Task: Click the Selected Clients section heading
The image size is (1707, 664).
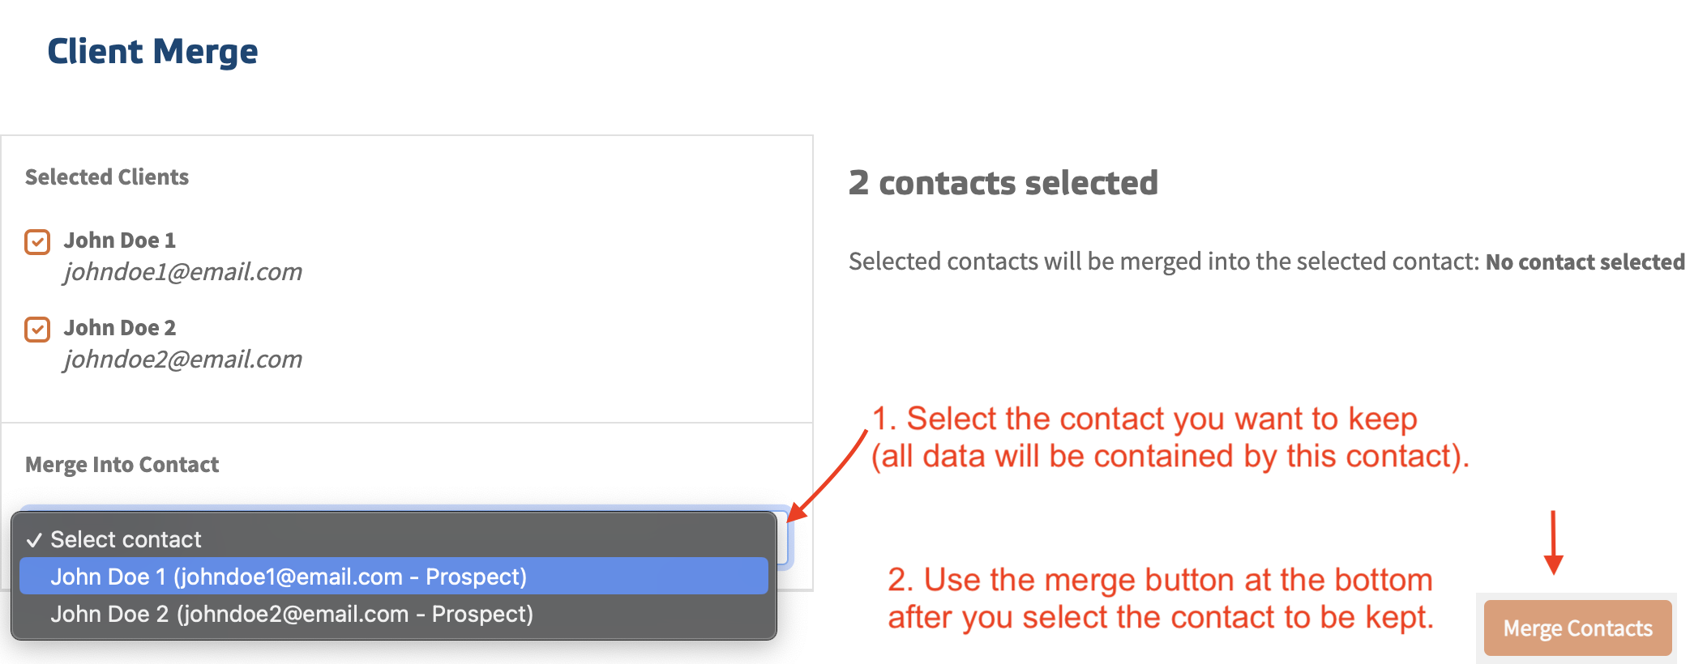Action: [106, 177]
